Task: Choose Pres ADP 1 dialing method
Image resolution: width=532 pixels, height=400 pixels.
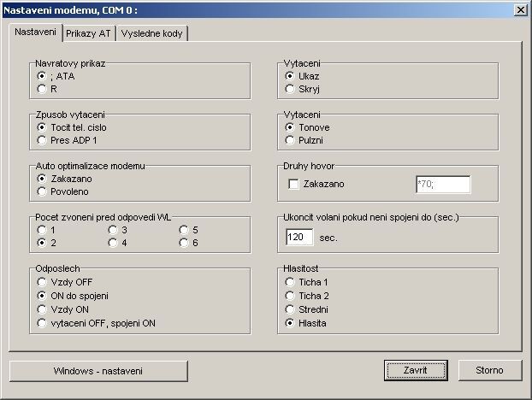Action: tap(41, 139)
